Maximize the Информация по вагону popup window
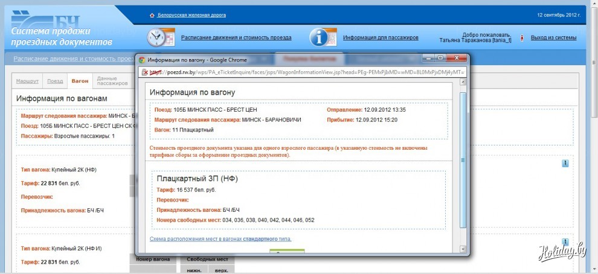This screenshot has height=274, width=598. 440,58
